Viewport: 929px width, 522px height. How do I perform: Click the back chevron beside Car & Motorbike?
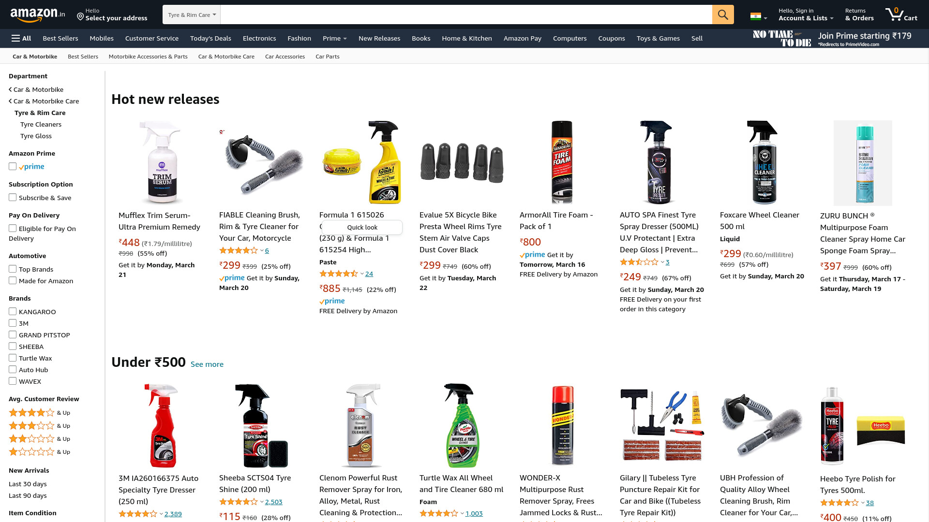tap(10, 89)
